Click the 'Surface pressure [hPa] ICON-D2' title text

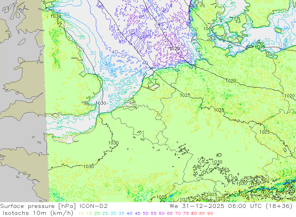(54, 206)
